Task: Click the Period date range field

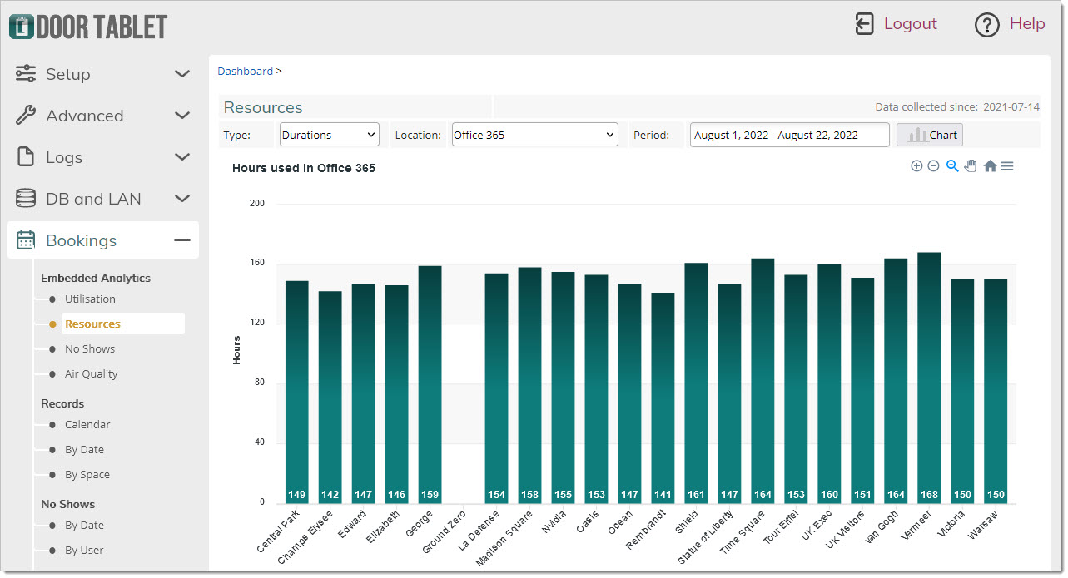Action: point(790,135)
